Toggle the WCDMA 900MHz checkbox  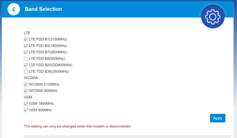(x=26, y=91)
